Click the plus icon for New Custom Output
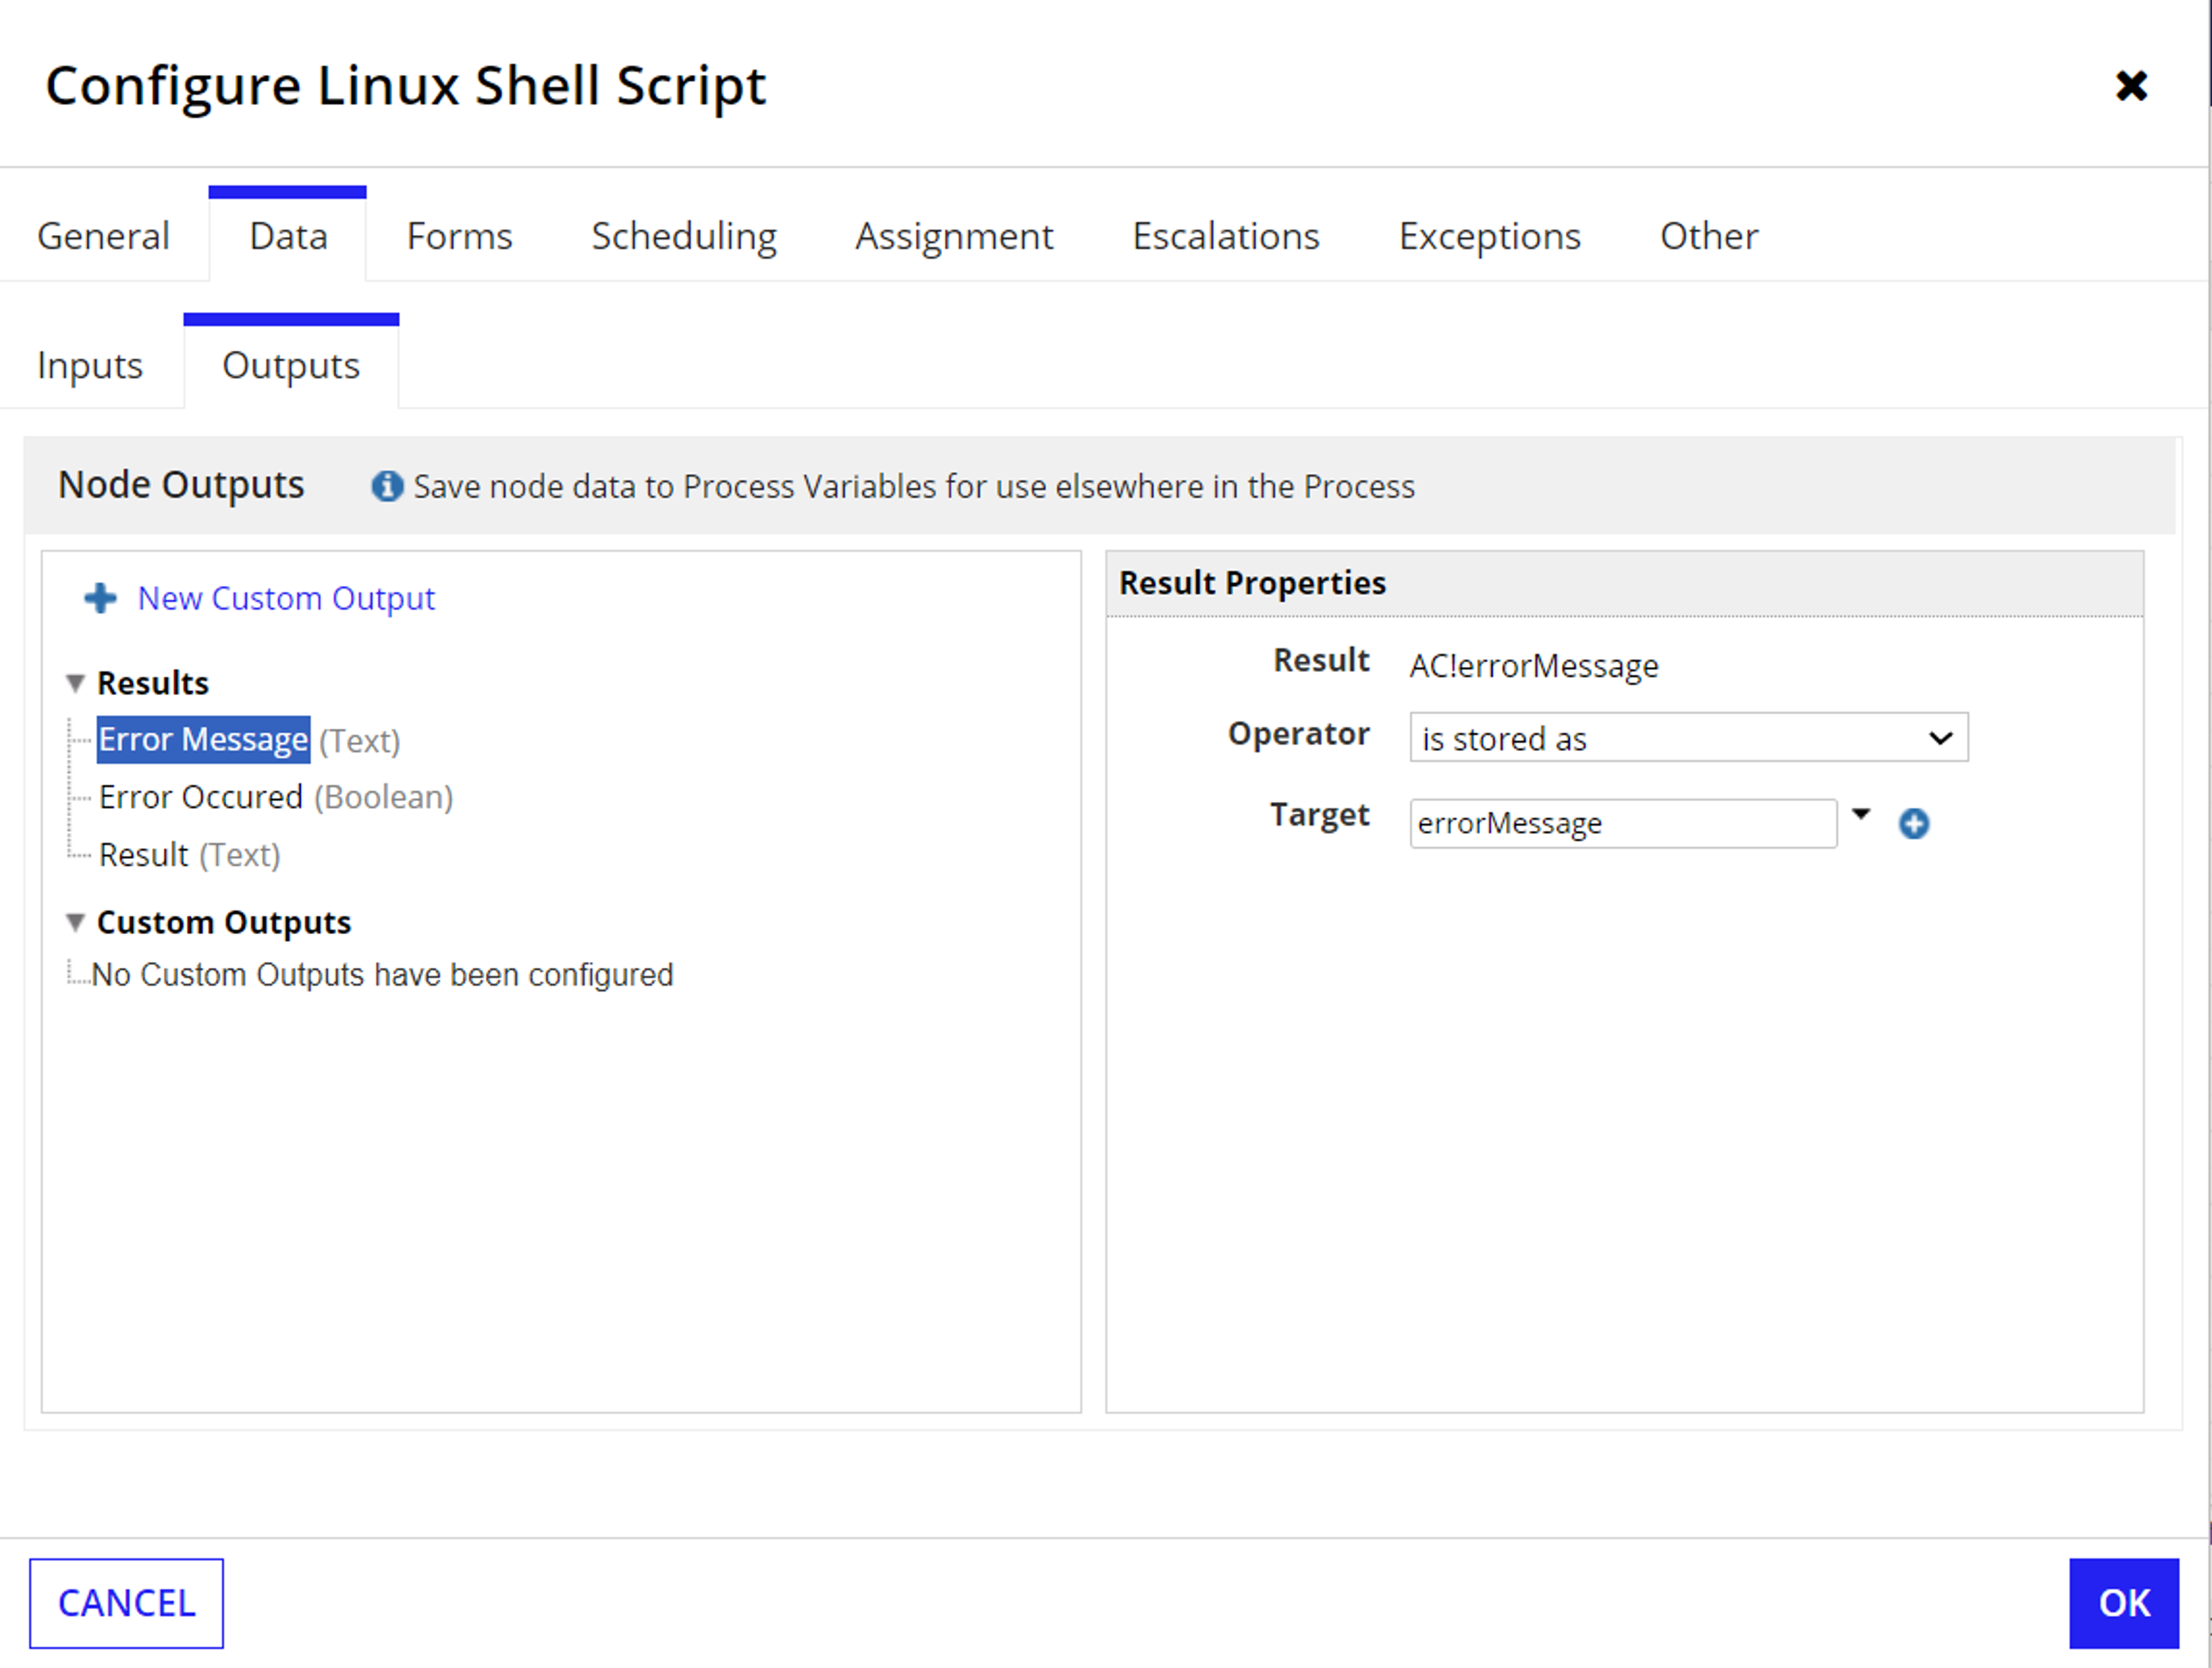The height and width of the screenshot is (1668, 2212). click(100, 598)
